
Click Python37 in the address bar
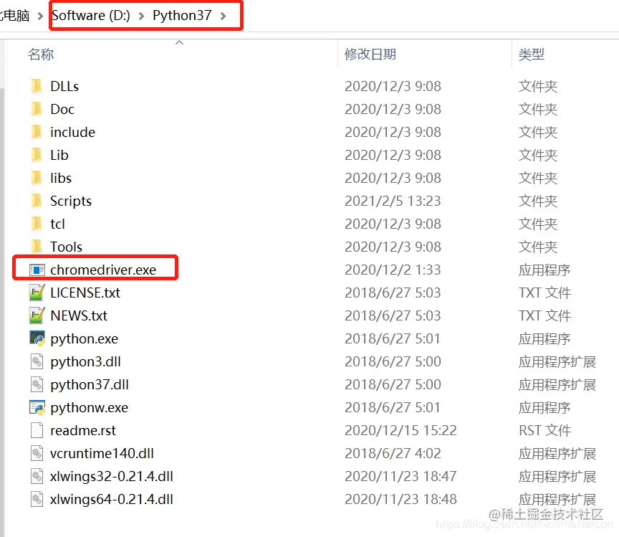click(182, 15)
